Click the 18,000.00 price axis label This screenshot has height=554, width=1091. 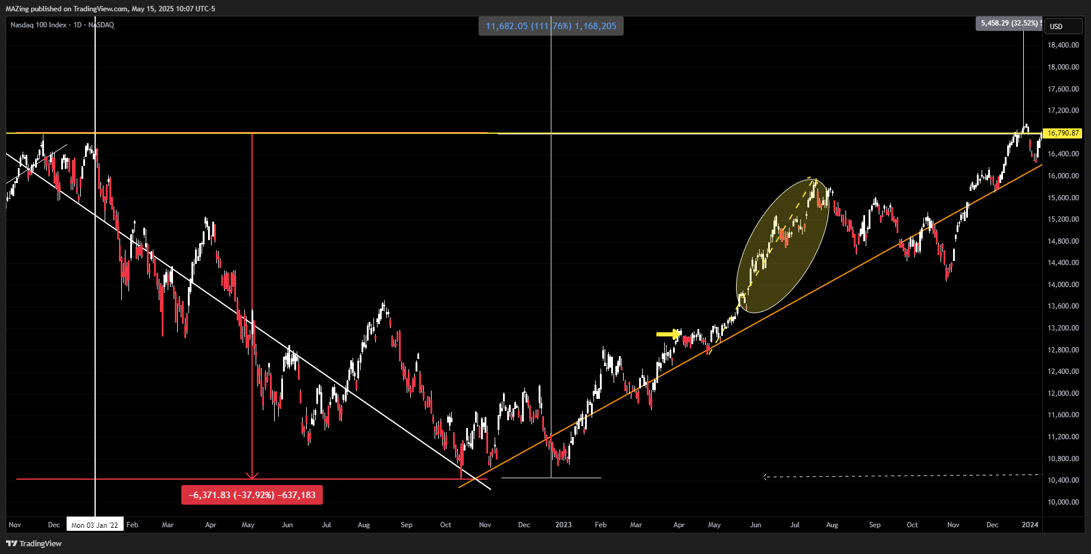tap(1063, 67)
